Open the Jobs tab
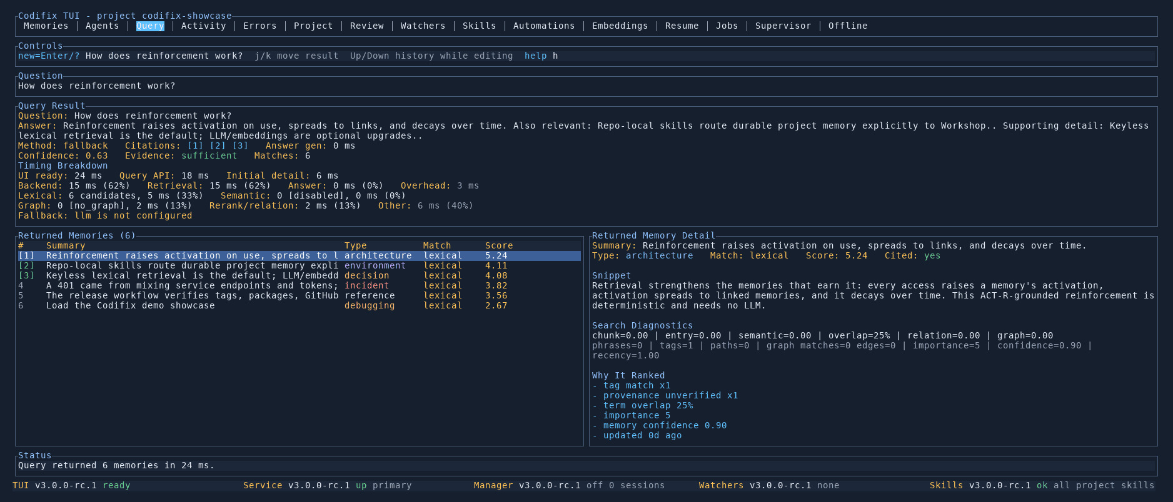1173x502 pixels. tap(727, 26)
